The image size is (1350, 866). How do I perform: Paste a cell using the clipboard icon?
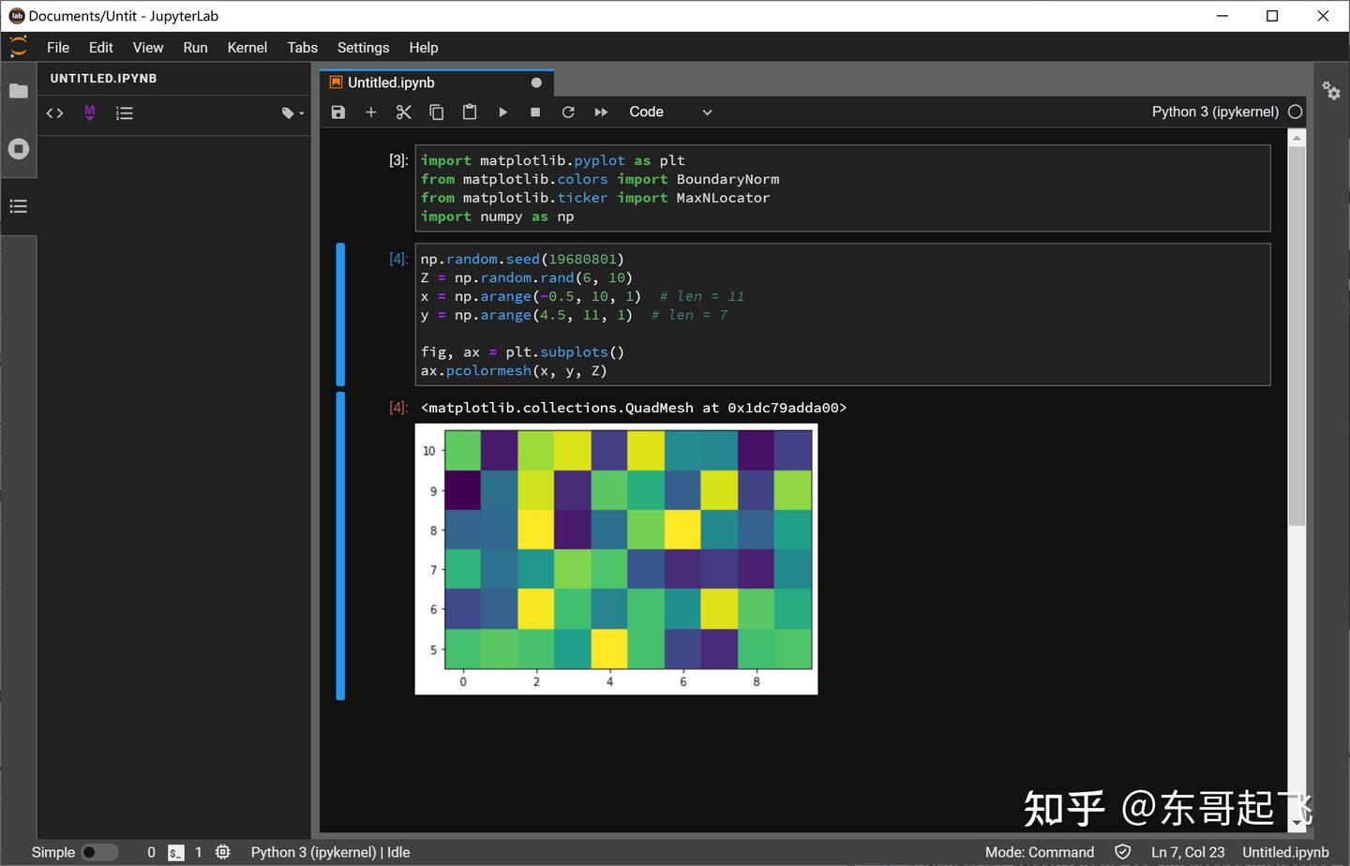pyautogui.click(x=469, y=112)
